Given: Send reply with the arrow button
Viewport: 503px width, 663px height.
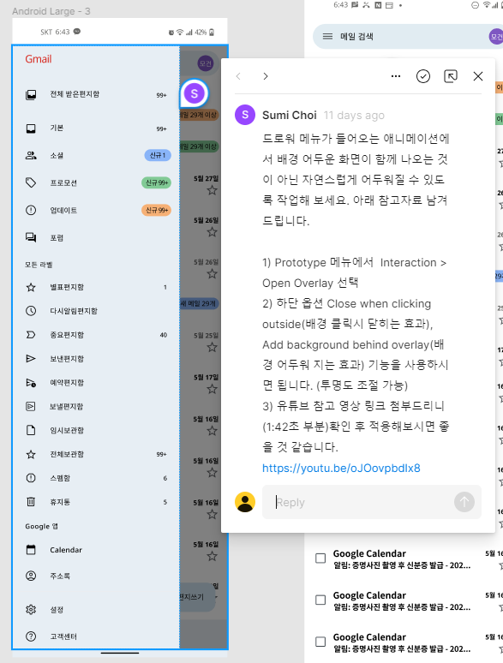Looking at the screenshot, I should (464, 502).
